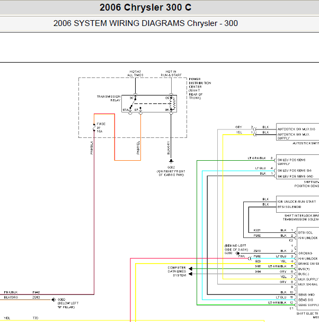Click the "T70" circuit code

click(x=36, y=318)
